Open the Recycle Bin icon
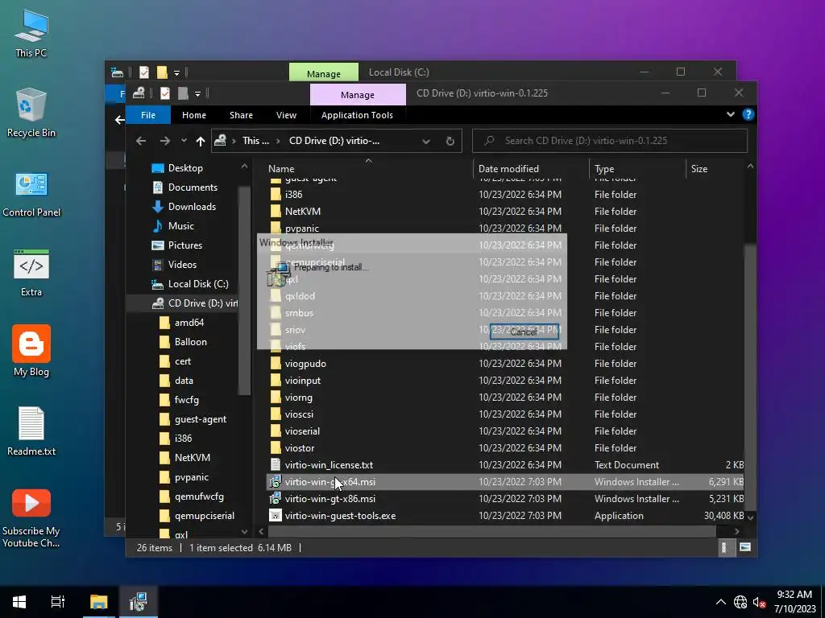Viewport: 825px width, 618px height. (31, 113)
